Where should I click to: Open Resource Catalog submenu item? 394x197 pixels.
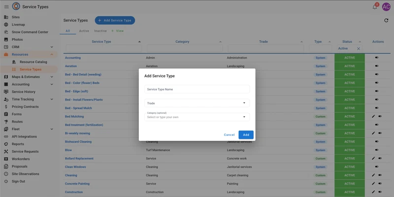point(33,62)
